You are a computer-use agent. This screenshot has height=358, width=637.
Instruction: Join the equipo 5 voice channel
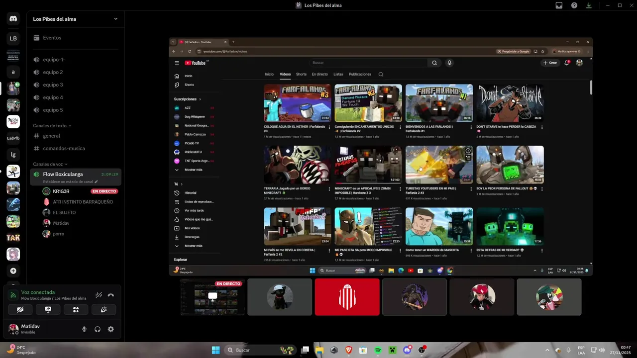(75, 110)
